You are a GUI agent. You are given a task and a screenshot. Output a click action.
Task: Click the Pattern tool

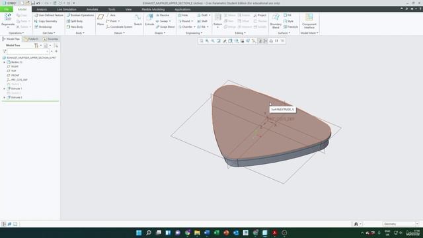[217, 20]
